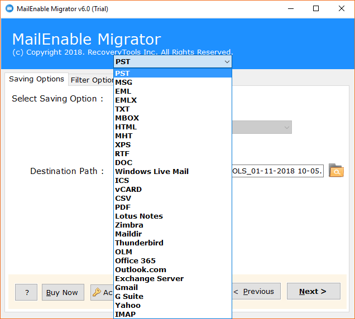Viewport: 355px width, 319px height.
Task: Select XPS from the saving options
Action: pos(172,144)
